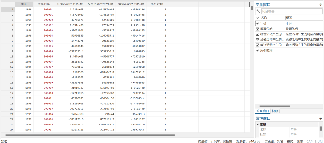
Task: Select the 所处时期 column header
Action: pyautogui.click(x=157, y=4)
